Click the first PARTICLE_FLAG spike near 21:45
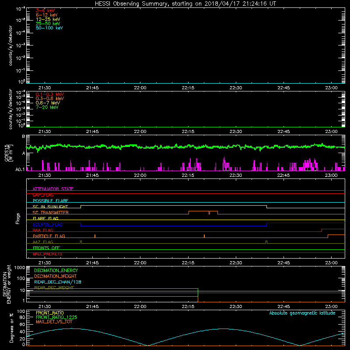Viewport: 350px width, 350px height. (x=95, y=236)
